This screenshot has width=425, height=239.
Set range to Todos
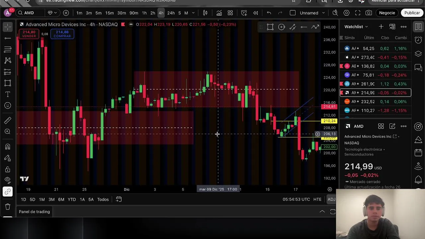tap(103, 199)
